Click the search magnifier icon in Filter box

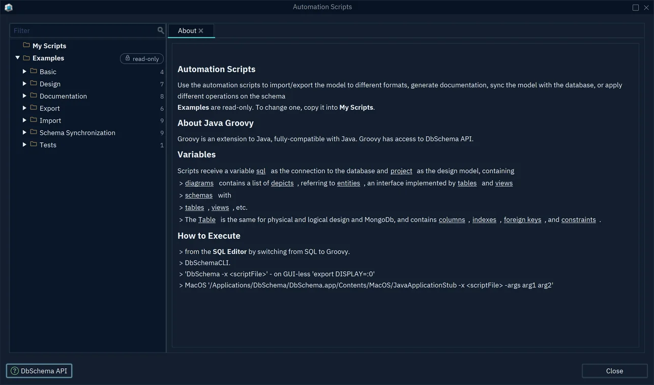tap(161, 30)
